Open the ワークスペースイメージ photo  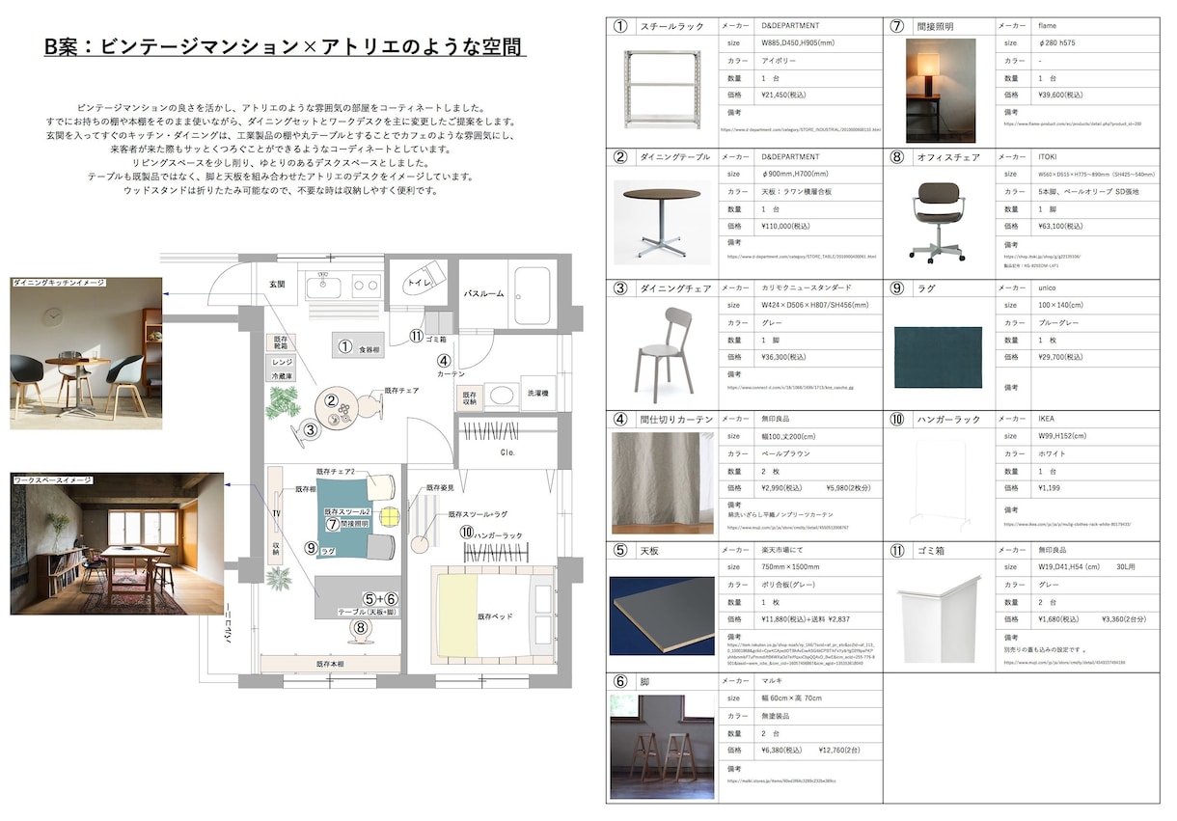point(117,543)
